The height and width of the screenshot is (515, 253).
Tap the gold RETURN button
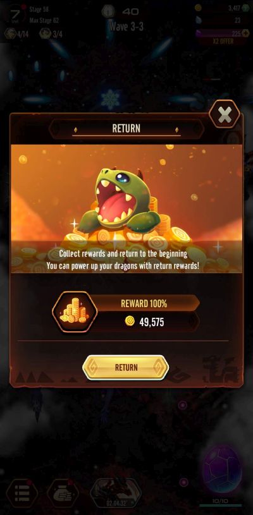[126, 368]
